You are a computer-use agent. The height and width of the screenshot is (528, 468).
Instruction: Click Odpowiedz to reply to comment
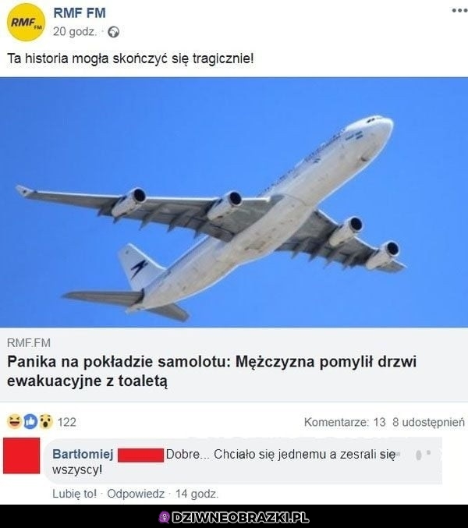pos(136,494)
